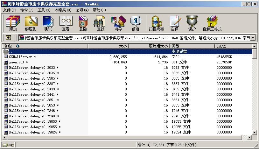Screen dimensions: 259x149
Task: Click the Add (添加) toolbar icon
Action: [13, 23]
